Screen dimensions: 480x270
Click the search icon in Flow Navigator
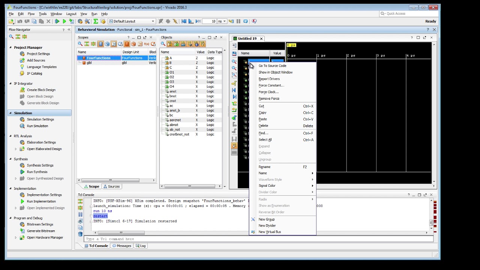(11, 37)
